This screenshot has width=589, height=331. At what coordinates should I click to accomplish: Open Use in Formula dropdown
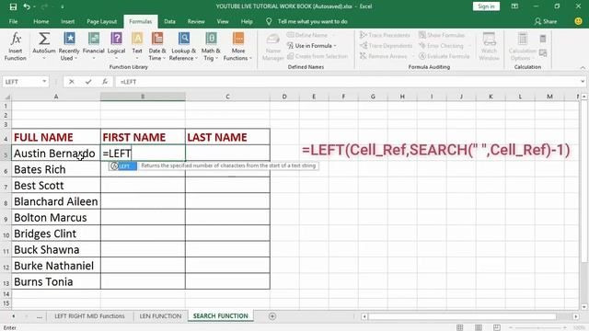[311, 45]
